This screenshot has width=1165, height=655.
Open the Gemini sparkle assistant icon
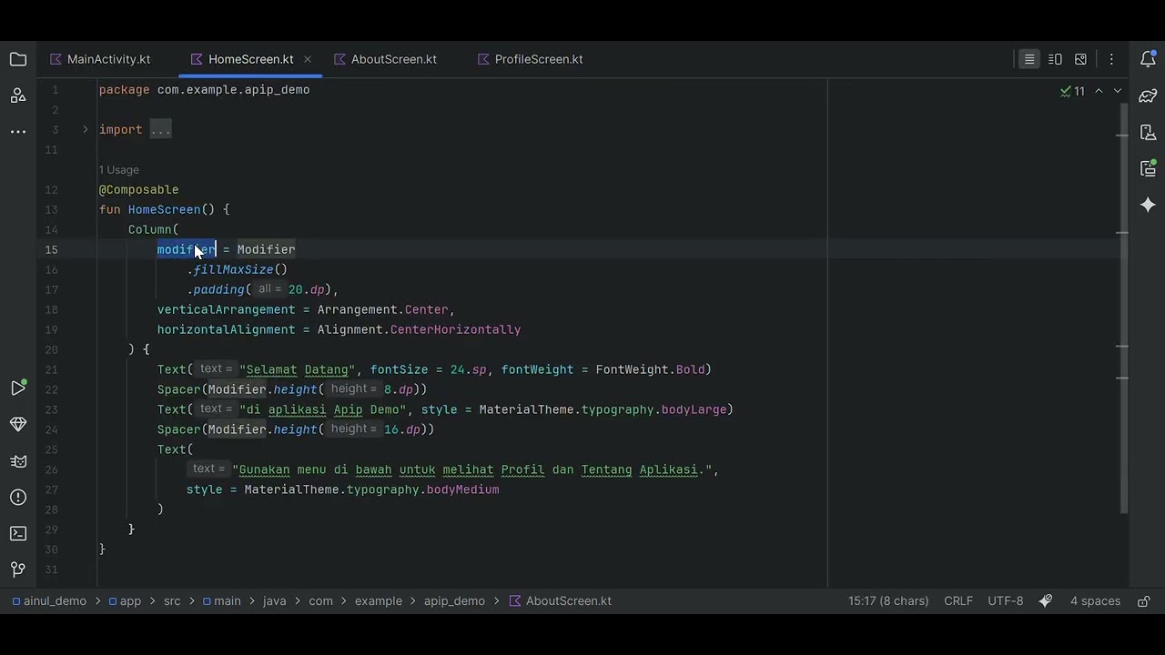coord(1148,205)
